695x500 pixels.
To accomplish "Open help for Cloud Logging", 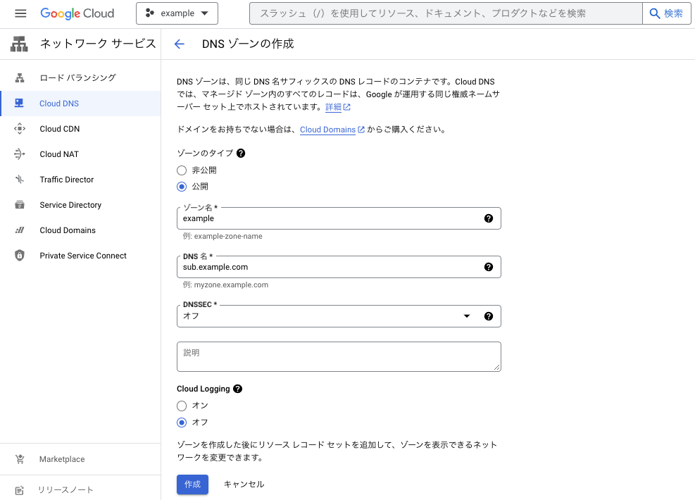I will [x=237, y=389].
